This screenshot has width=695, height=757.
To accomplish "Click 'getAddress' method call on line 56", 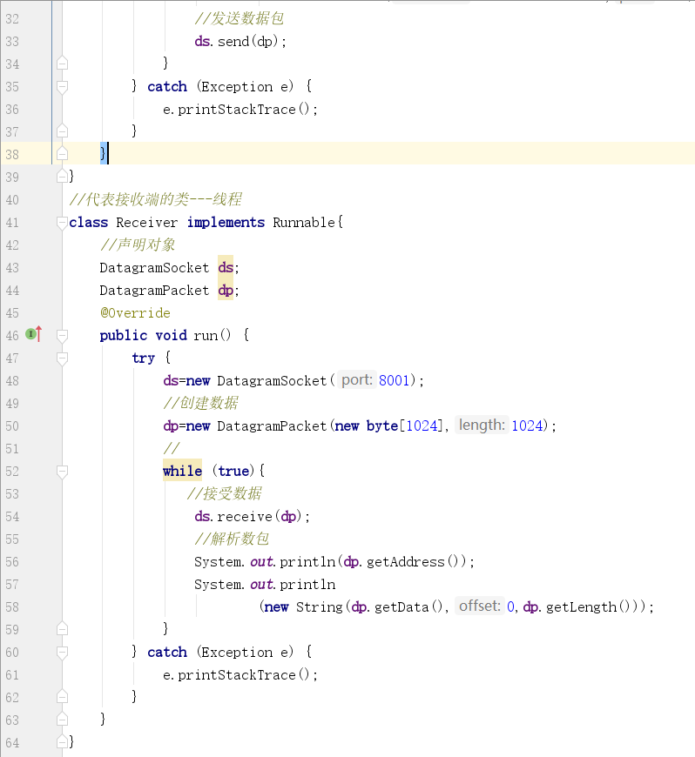I will click(406, 562).
